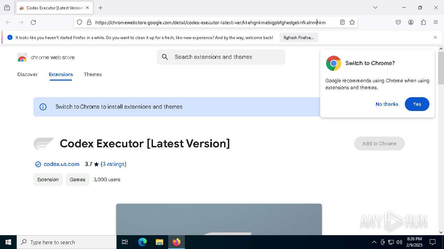Toggle reader view icon
444x249 pixels.
342,22
